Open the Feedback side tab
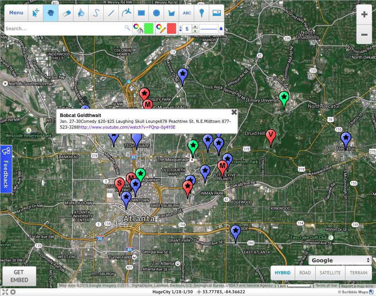The height and width of the screenshot is (296, 376). tap(6, 169)
